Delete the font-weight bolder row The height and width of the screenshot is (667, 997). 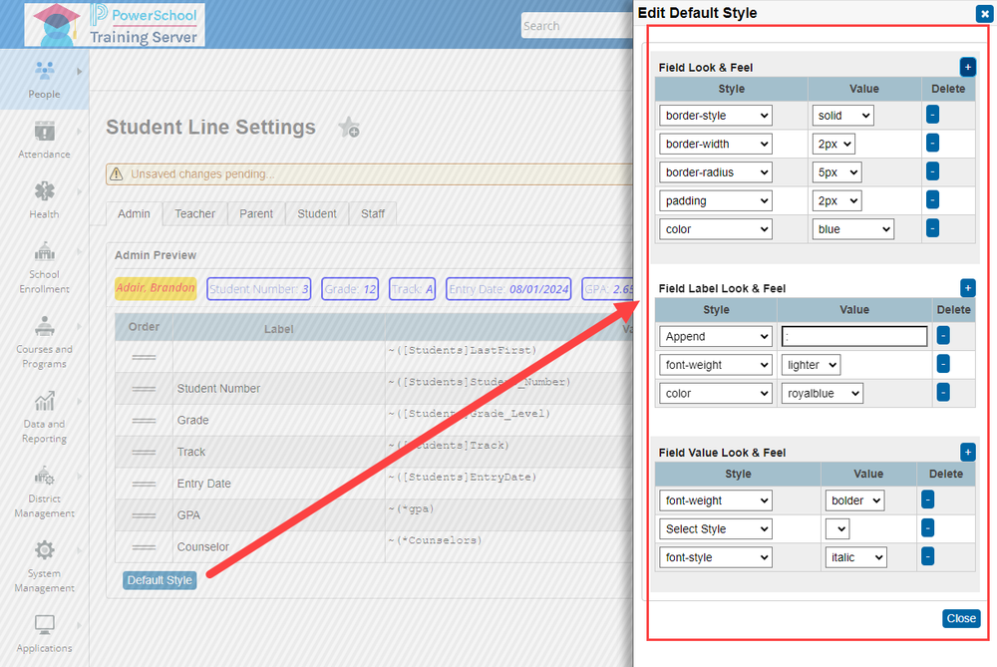pyautogui.click(x=927, y=500)
